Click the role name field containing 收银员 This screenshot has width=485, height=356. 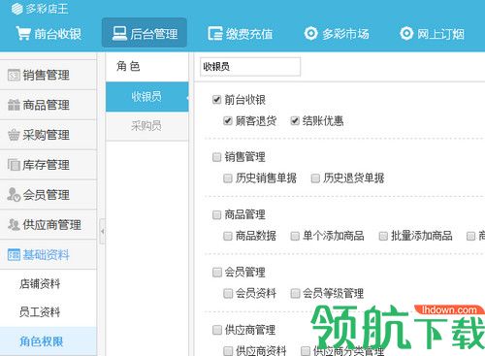250,67
